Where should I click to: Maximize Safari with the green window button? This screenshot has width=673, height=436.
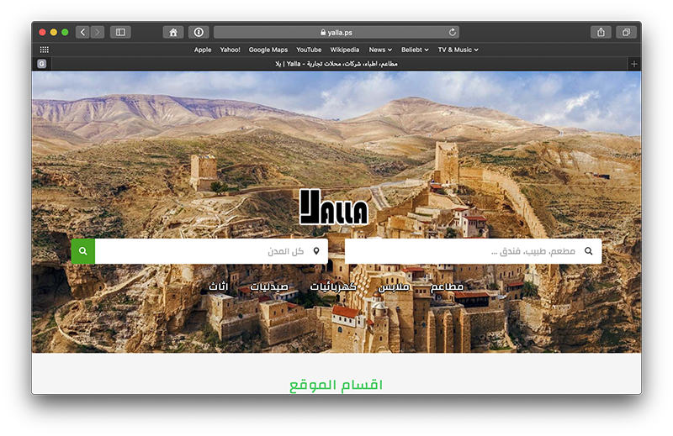65,32
